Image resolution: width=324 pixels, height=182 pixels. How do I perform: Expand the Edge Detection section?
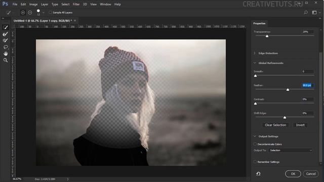pos(255,53)
